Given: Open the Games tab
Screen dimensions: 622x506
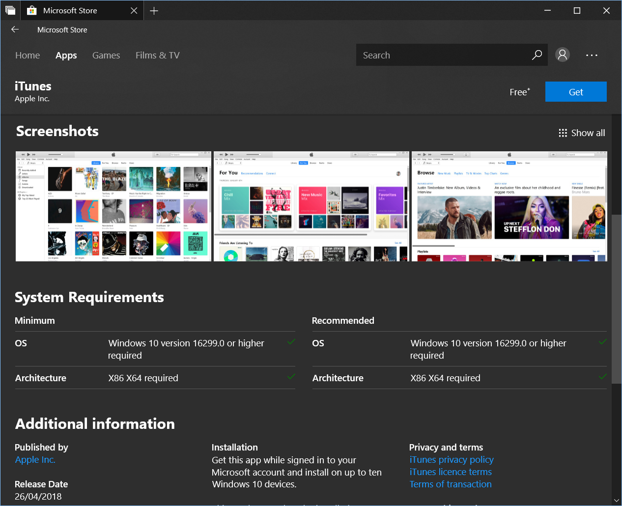Looking at the screenshot, I should pos(106,56).
